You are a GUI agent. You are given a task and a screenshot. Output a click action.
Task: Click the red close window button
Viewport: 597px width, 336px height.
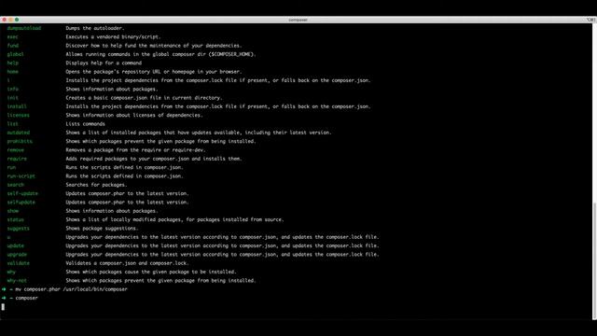[4, 20]
